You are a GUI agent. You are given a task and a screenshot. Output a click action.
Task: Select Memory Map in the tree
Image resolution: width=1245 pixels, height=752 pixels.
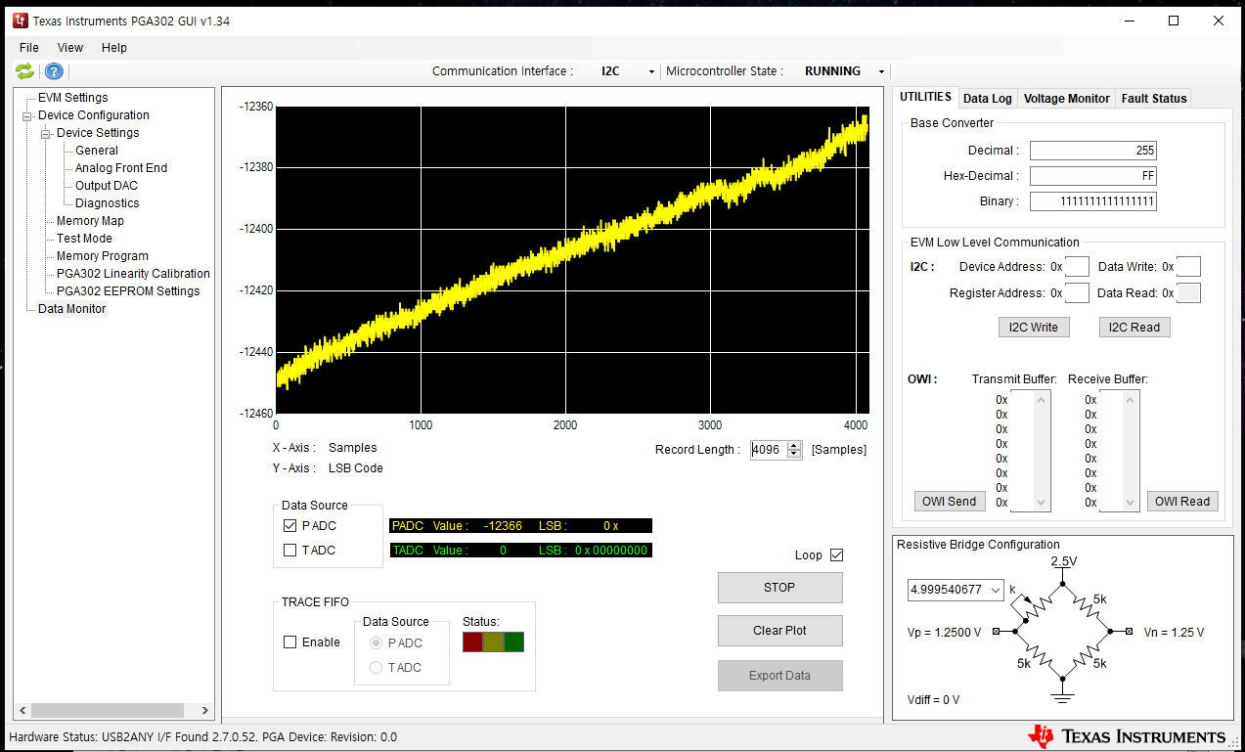click(90, 221)
